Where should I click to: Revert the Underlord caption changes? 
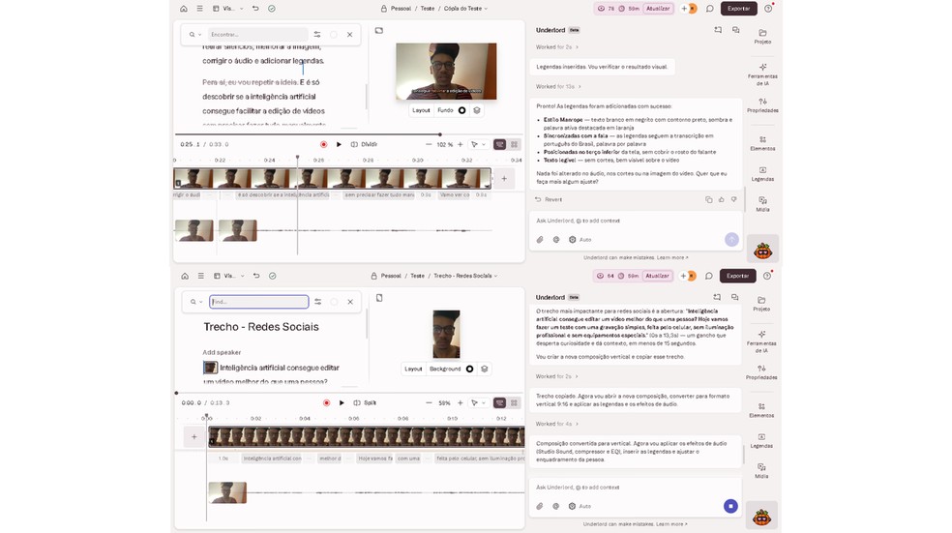pos(549,199)
